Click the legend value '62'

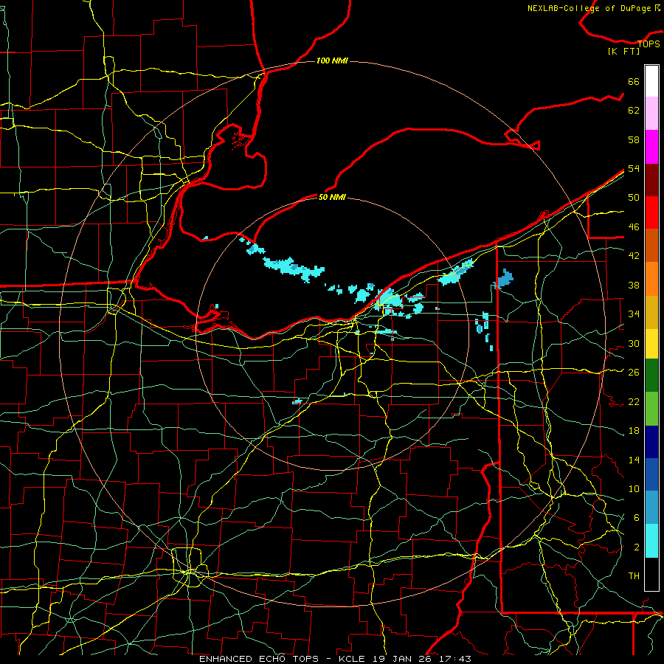click(634, 111)
